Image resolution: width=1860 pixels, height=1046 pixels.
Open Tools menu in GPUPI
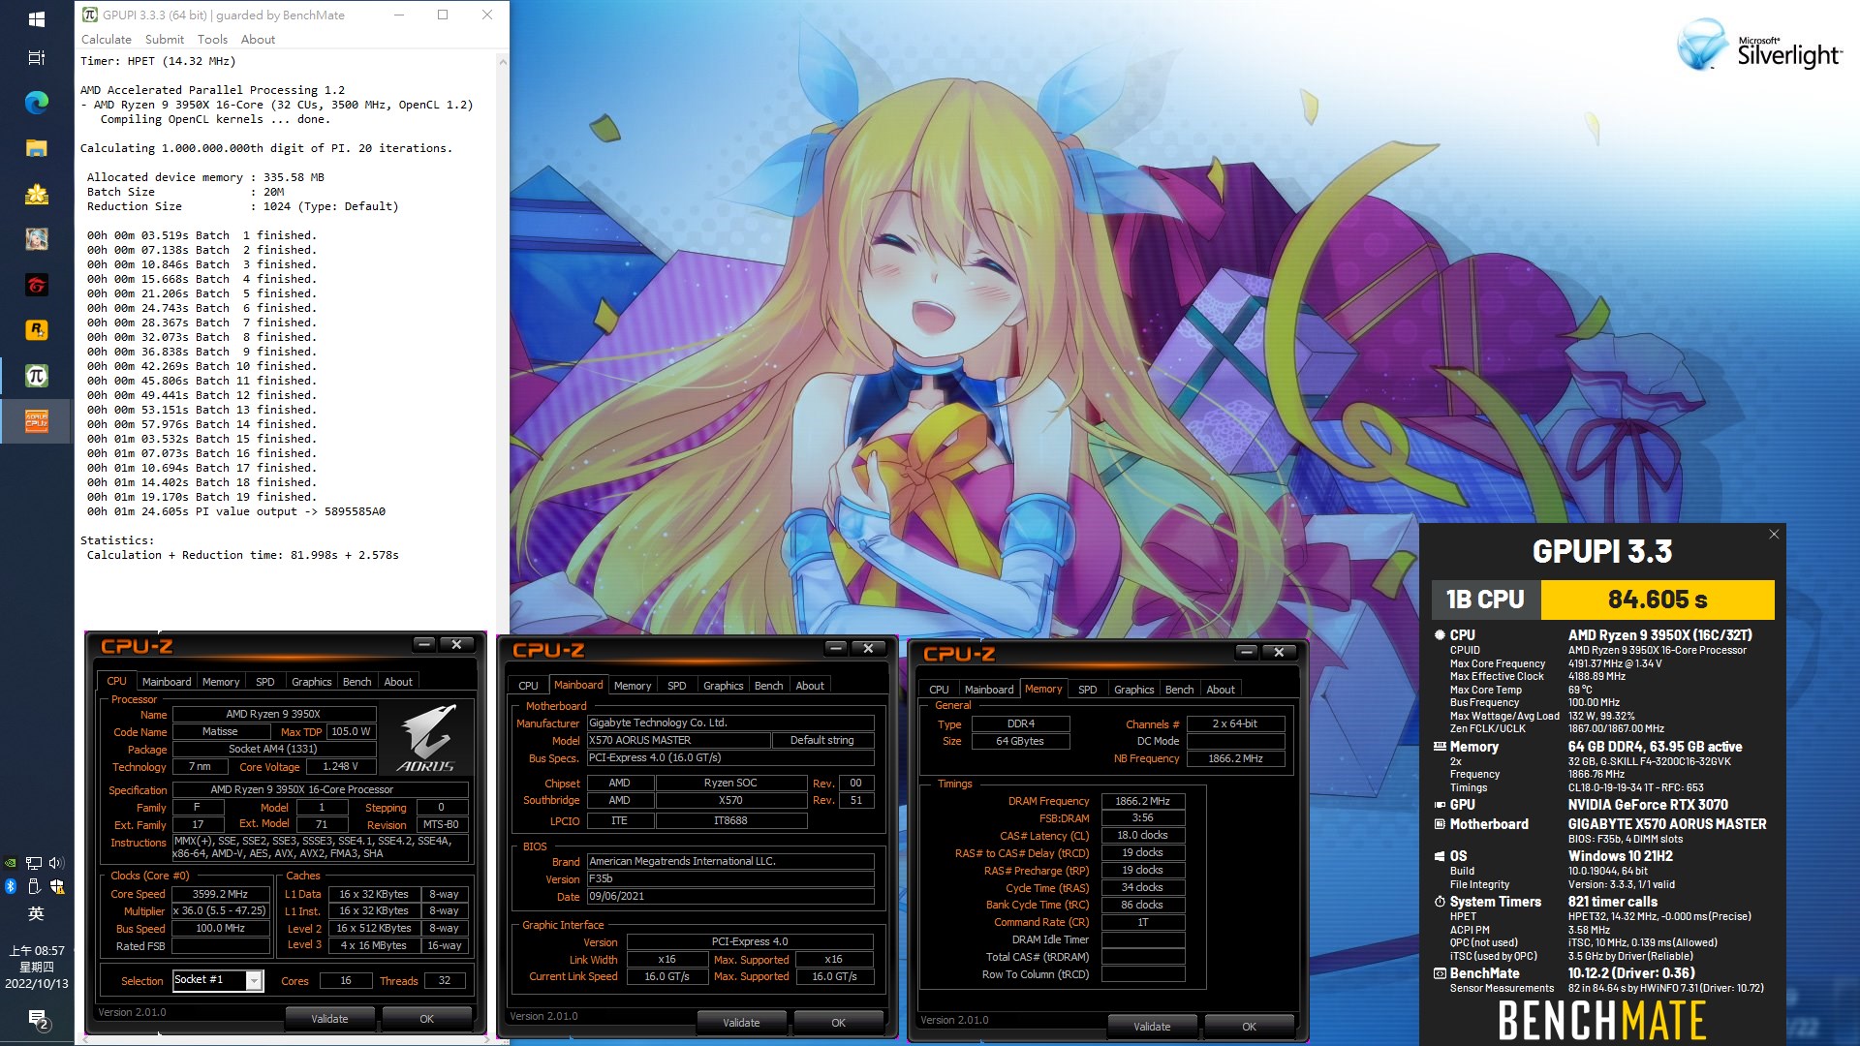(212, 40)
